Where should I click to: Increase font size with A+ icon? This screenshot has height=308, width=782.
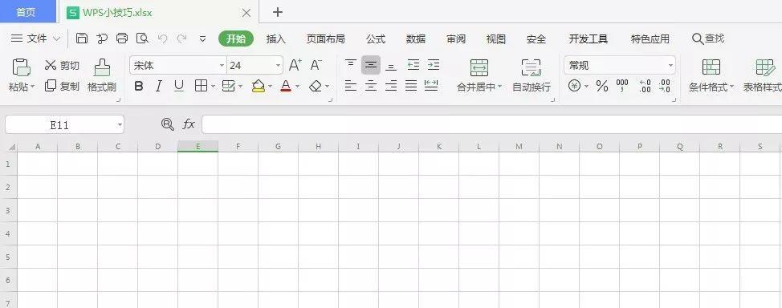(295, 65)
